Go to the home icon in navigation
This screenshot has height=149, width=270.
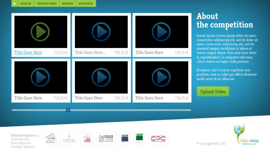(x=15, y=4)
